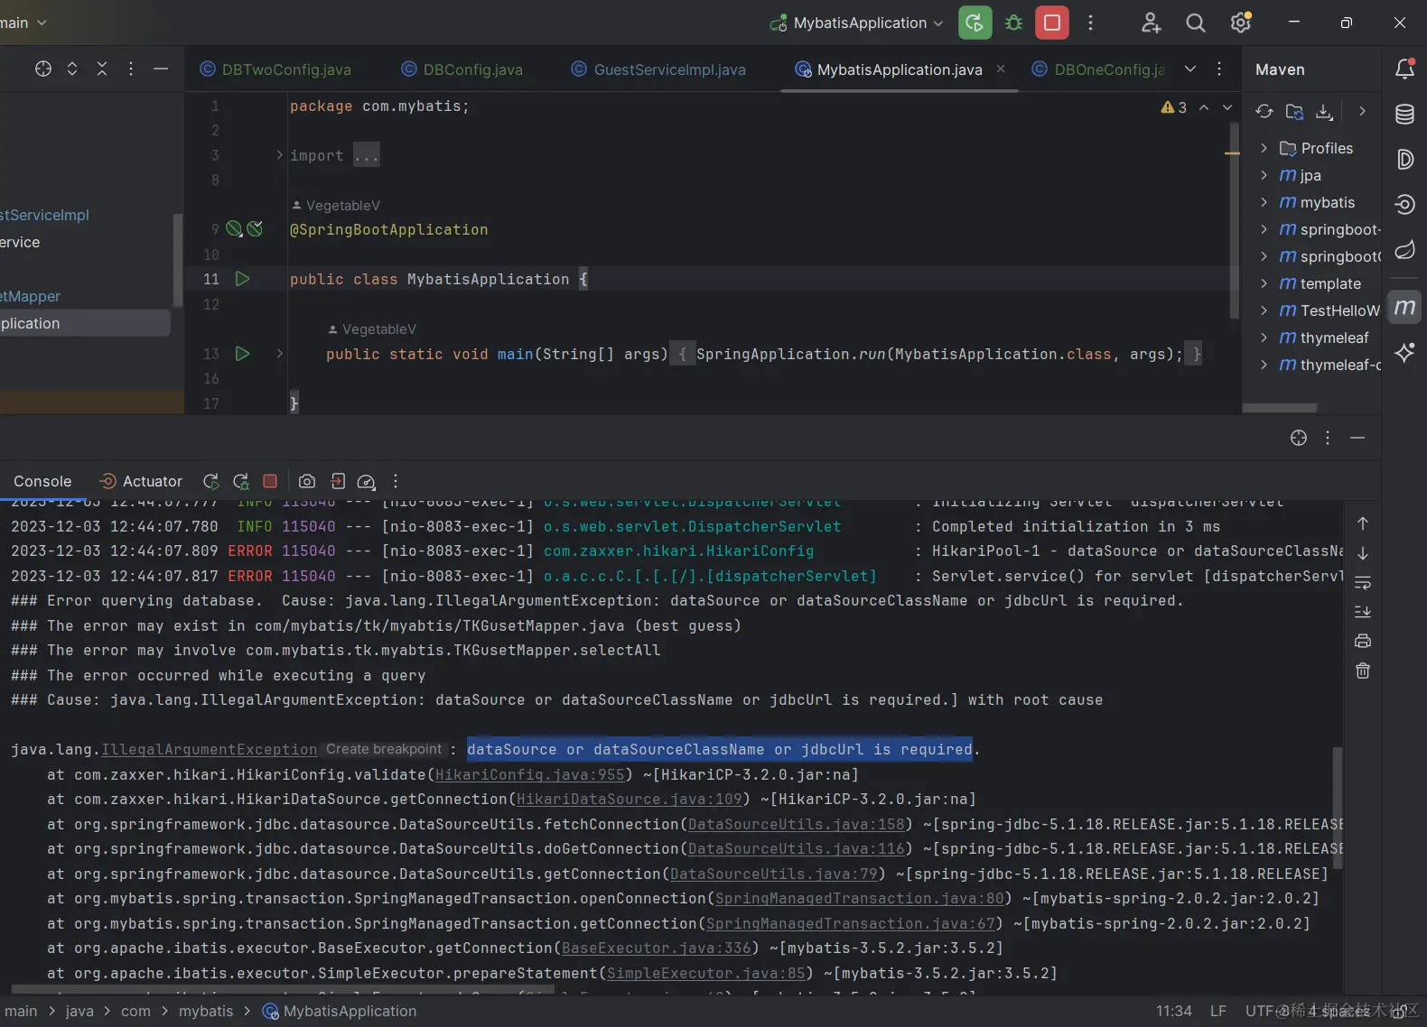Take a thread dump with camera icon
This screenshot has height=1027, width=1427.
point(307,481)
